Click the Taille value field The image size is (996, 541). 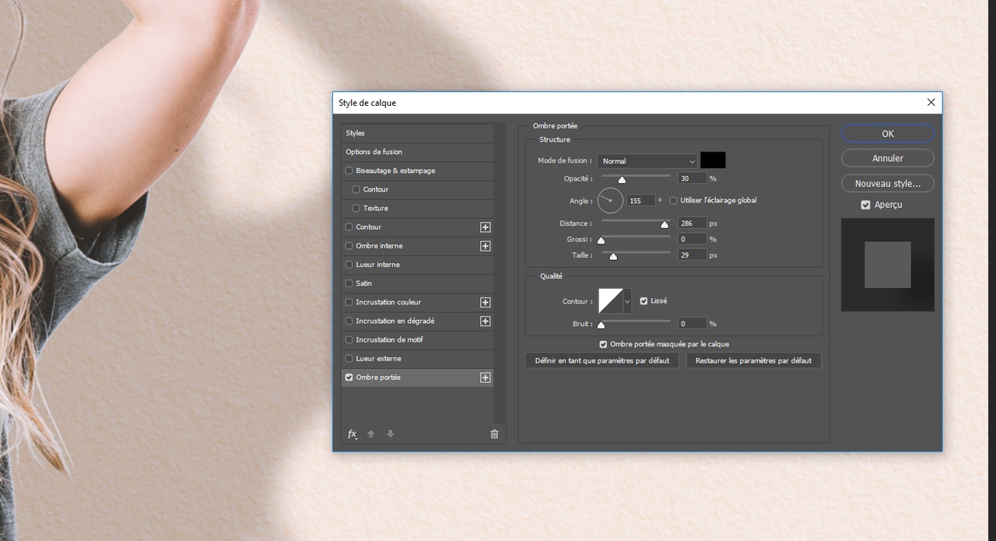[x=693, y=255]
